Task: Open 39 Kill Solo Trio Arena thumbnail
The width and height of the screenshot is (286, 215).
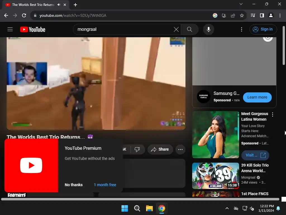Action: (216, 176)
